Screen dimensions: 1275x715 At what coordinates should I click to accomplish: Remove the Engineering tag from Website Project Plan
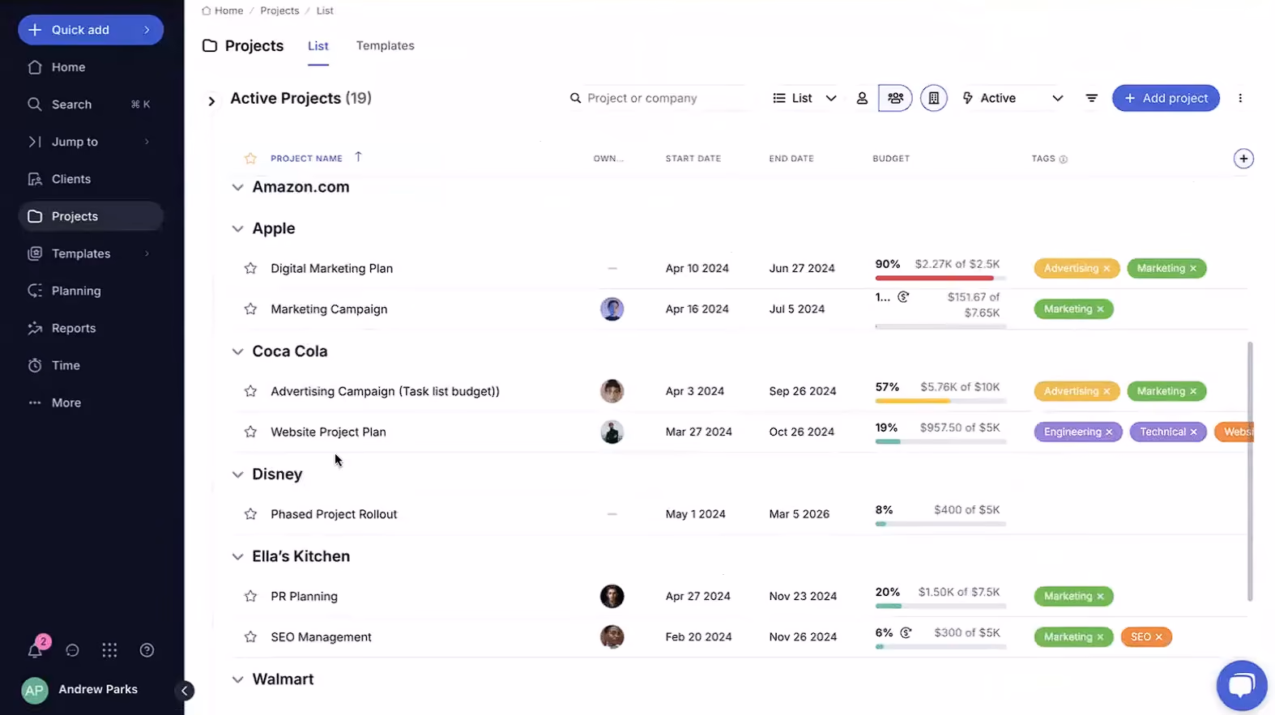pos(1109,432)
